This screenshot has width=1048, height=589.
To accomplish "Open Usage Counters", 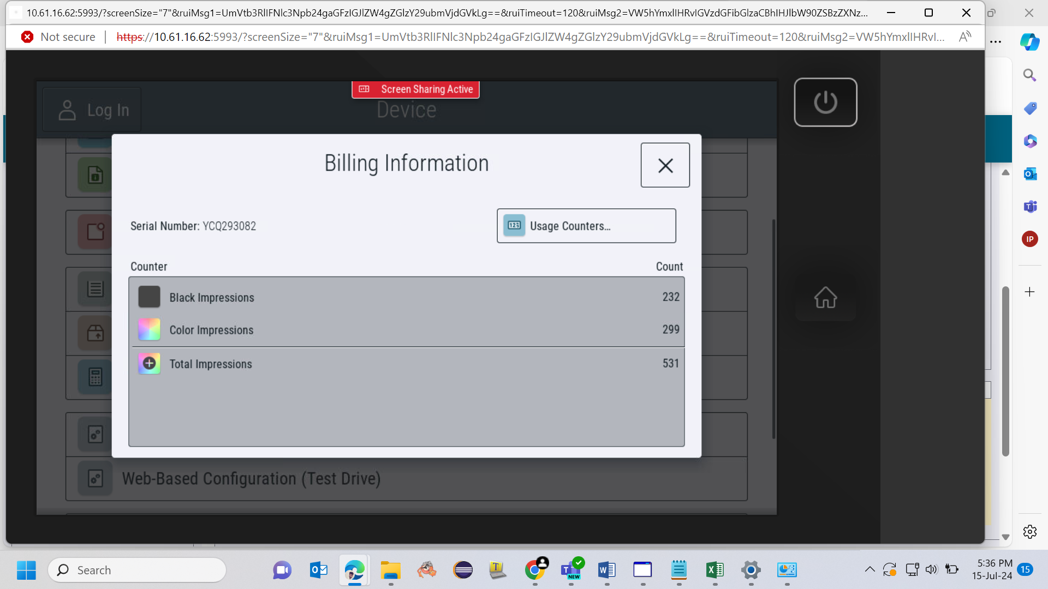I will click(x=586, y=226).
